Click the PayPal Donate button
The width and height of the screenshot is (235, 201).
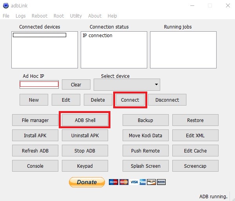[87, 182]
